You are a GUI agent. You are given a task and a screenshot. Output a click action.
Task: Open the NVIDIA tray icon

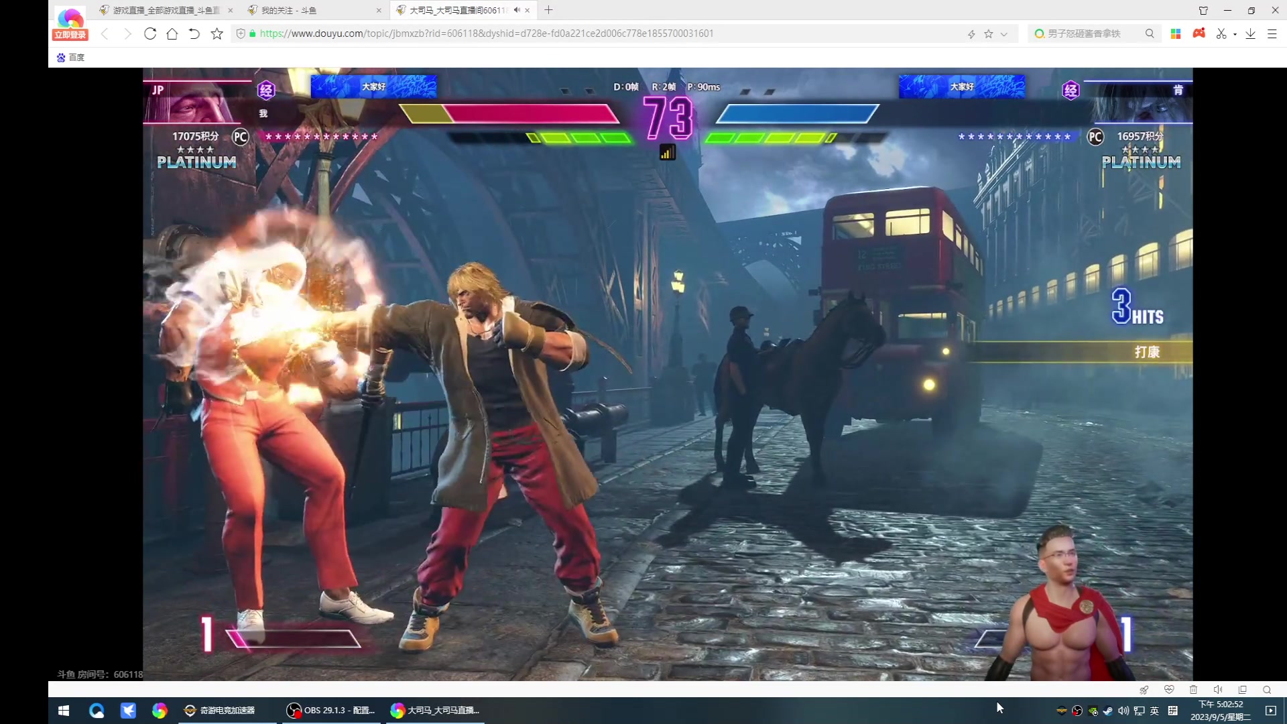1093,711
